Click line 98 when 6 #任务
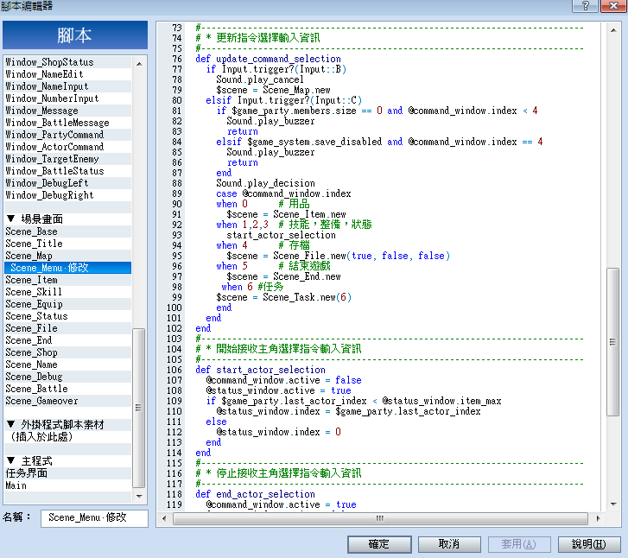Image resolution: width=628 pixels, height=558 pixels. (x=252, y=287)
